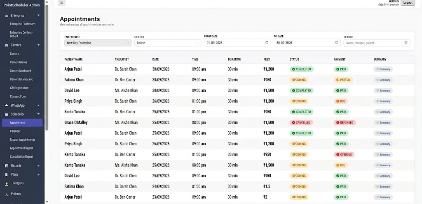Click the Plans document icon in sidebar

[7, 174]
